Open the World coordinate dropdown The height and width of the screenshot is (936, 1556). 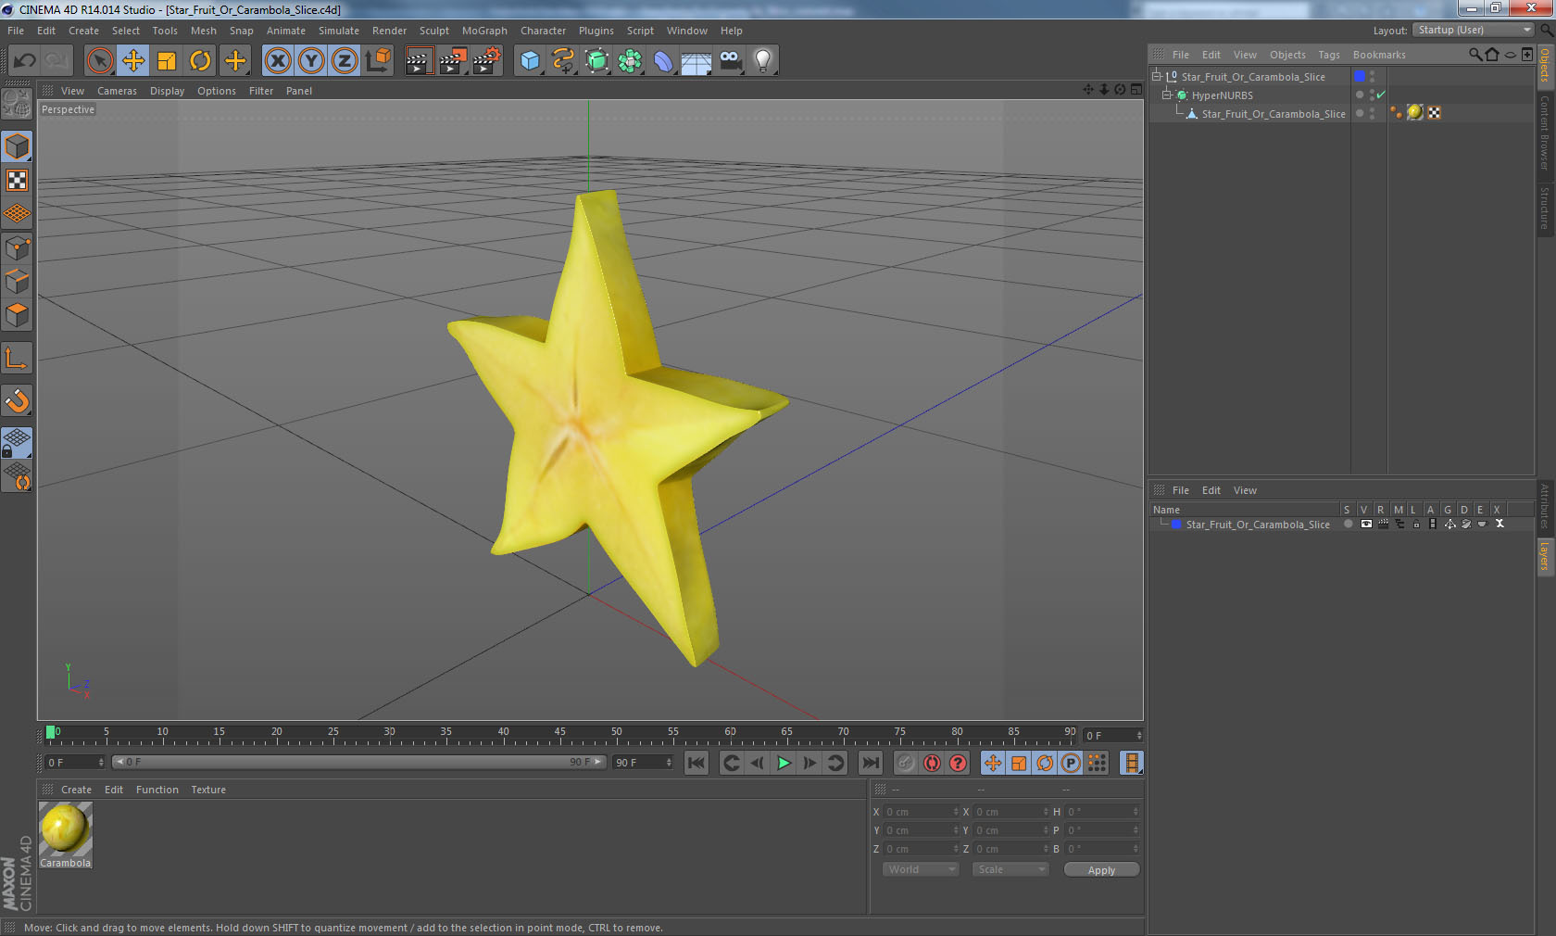(x=921, y=869)
